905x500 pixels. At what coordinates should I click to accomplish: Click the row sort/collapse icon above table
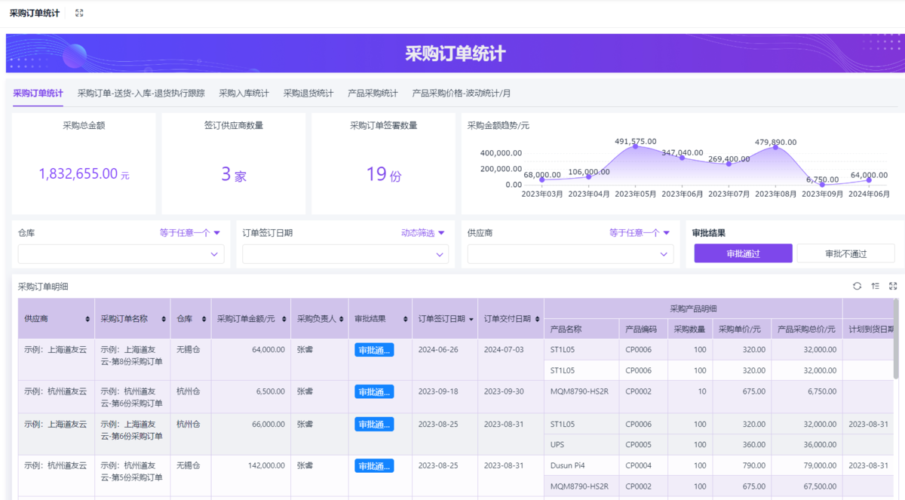tap(875, 286)
